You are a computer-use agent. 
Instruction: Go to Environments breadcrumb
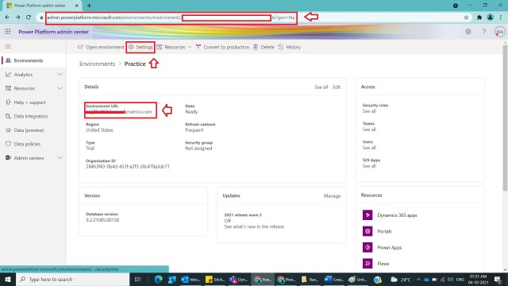(97, 64)
